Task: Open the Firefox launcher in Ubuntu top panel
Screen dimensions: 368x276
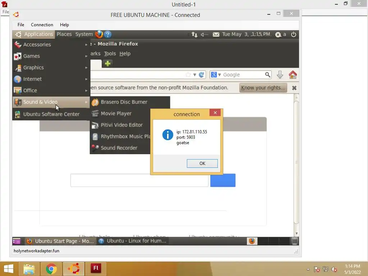Action: click(x=99, y=34)
